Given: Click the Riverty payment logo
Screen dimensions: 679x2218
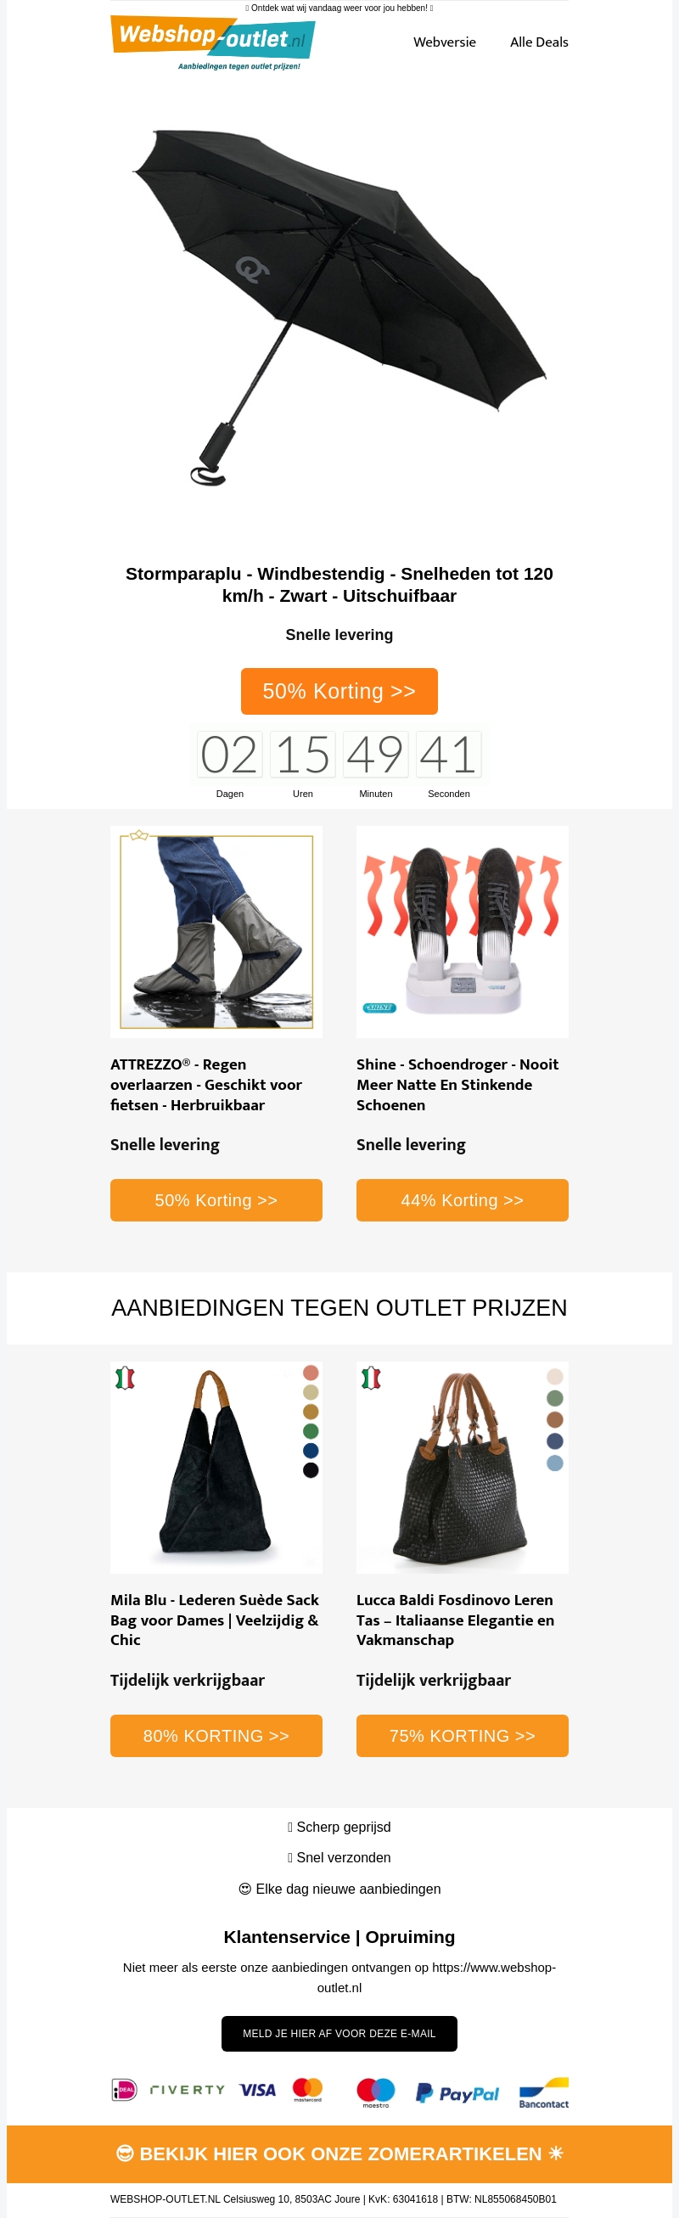Looking at the screenshot, I should click(188, 2089).
